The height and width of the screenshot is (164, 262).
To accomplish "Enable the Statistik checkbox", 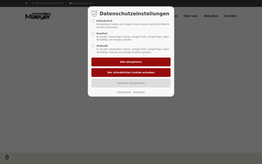I will click(93, 45).
